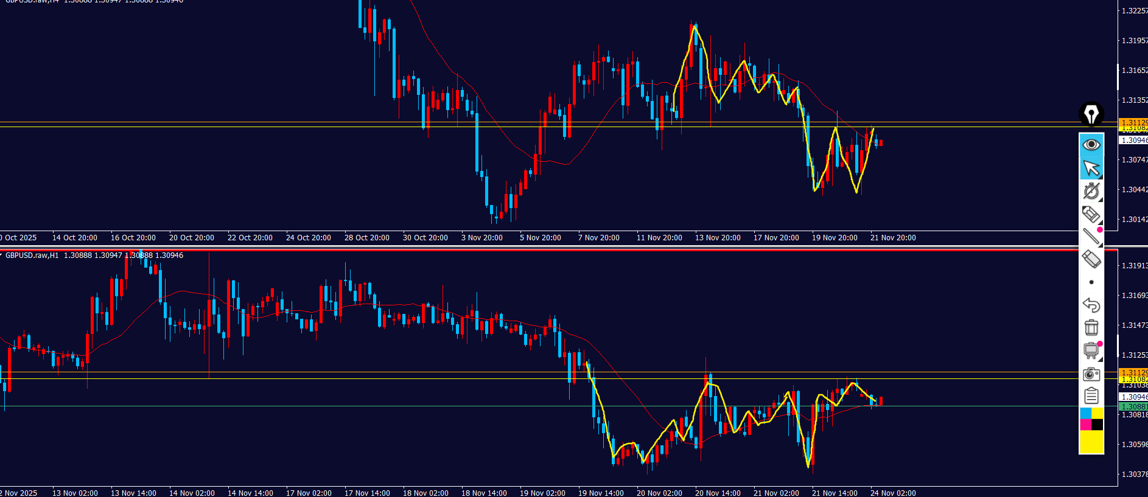The image size is (1148, 497).
Task: Click the pen nib annotation launcher icon
Action: (1091, 114)
